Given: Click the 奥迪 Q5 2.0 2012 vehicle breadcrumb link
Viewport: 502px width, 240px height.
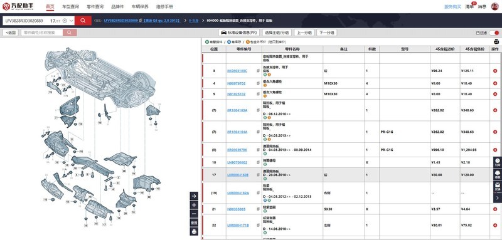Looking at the screenshot, I should [162, 21].
